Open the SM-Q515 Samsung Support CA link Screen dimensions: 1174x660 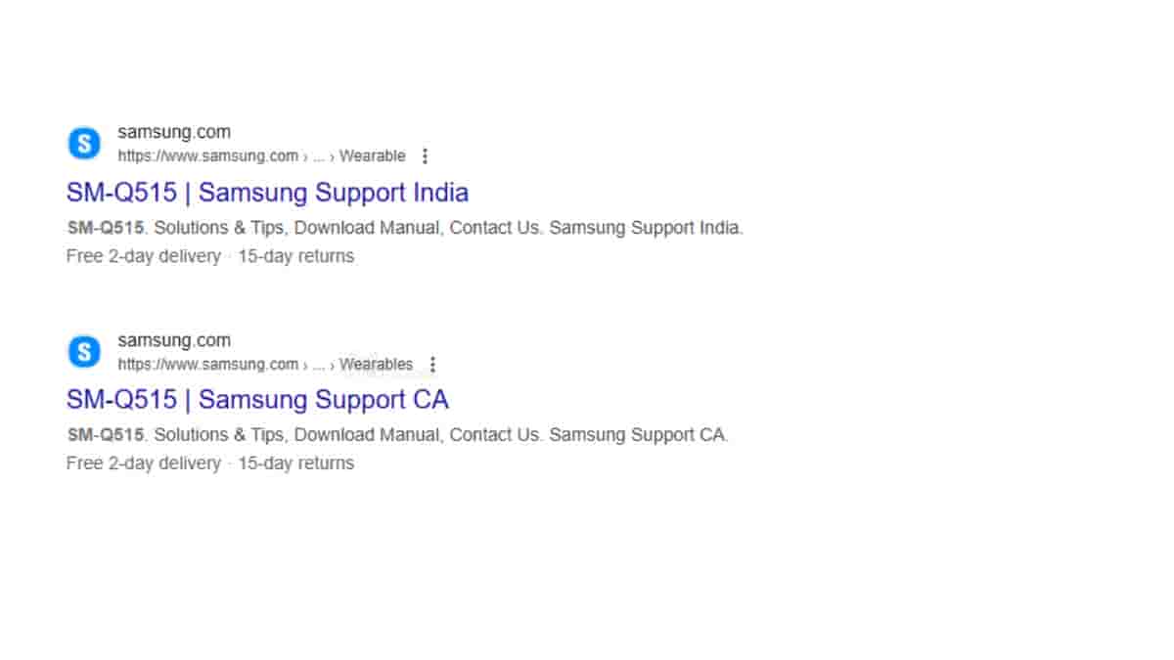pyautogui.click(x=257, y=400)
